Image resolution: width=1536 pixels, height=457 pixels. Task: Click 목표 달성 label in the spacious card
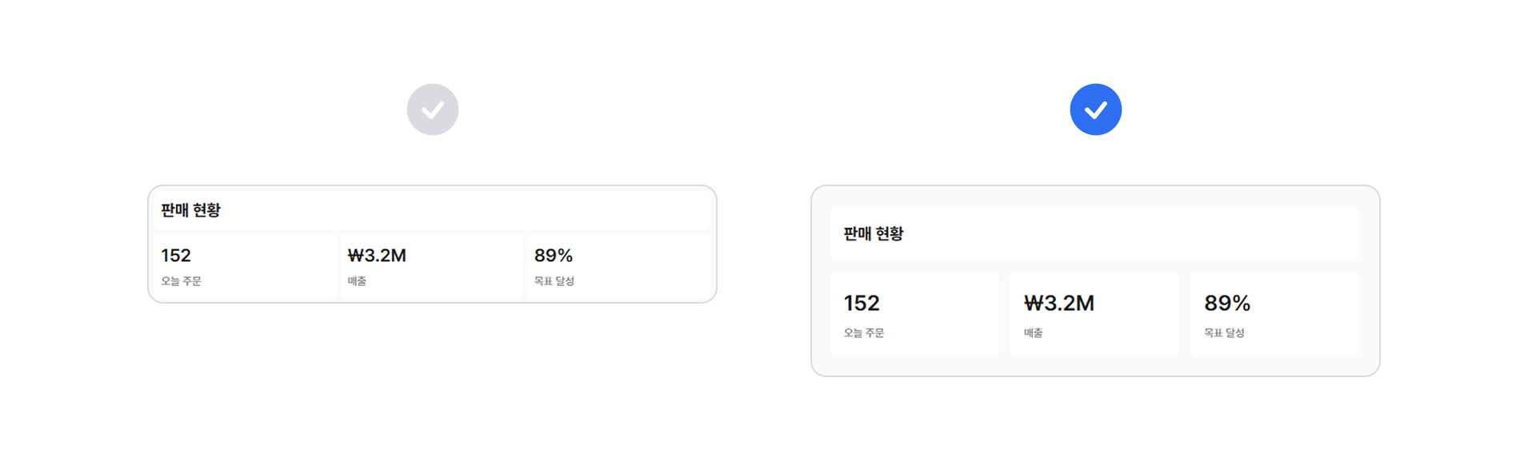tap(1225, 333)
